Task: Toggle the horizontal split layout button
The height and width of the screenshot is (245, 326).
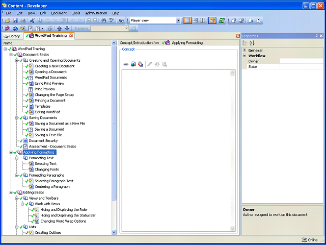Action: coord(195,20)
